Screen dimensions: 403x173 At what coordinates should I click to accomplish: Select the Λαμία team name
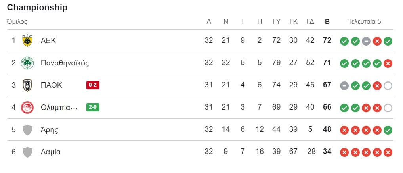point(51,152)
